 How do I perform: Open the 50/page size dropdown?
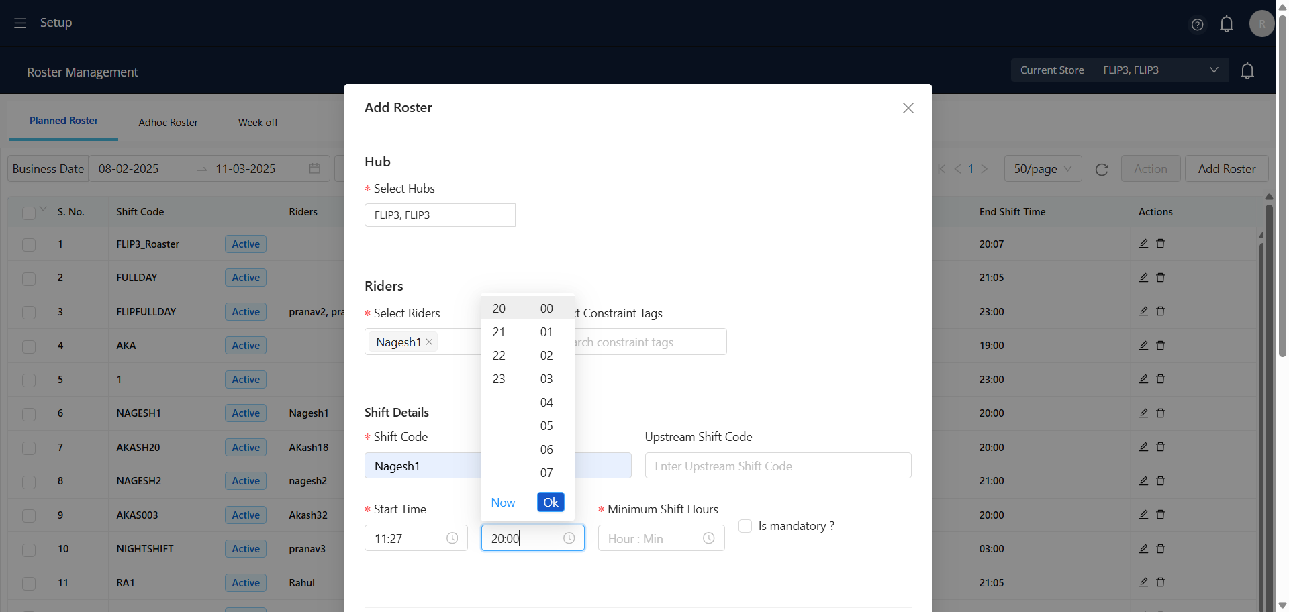coord(1043,169)
